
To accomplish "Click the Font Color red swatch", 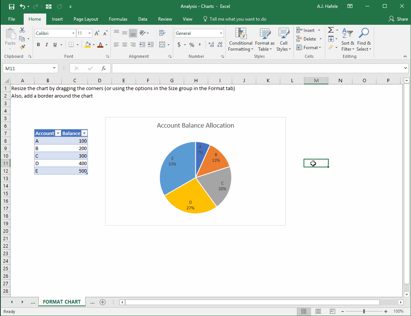I will click(100, 45).
